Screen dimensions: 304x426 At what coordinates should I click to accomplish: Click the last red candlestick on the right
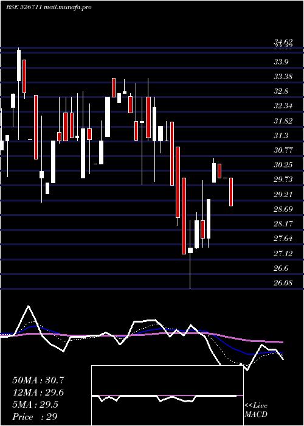[x=231, y=192]
